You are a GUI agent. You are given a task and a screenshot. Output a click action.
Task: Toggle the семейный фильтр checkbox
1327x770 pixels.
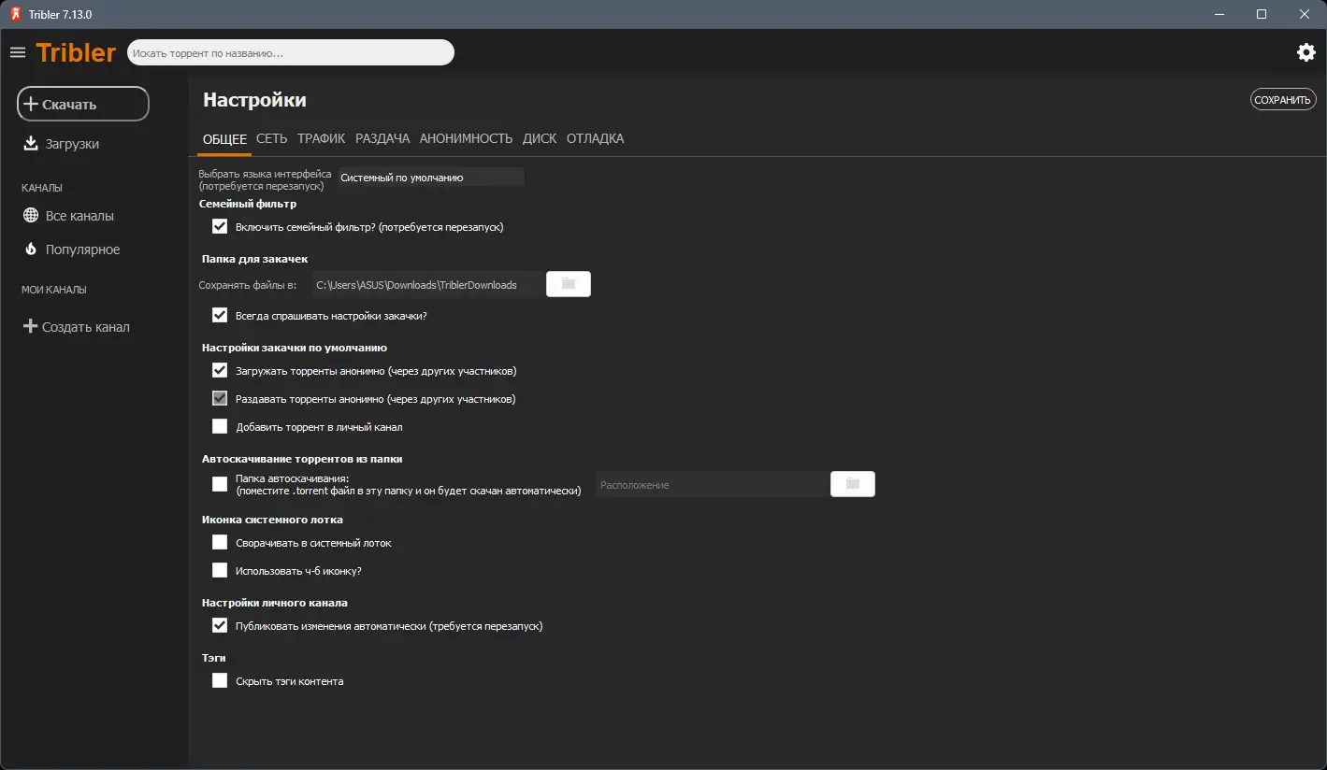pyautogui.click(x=220, y=226)
